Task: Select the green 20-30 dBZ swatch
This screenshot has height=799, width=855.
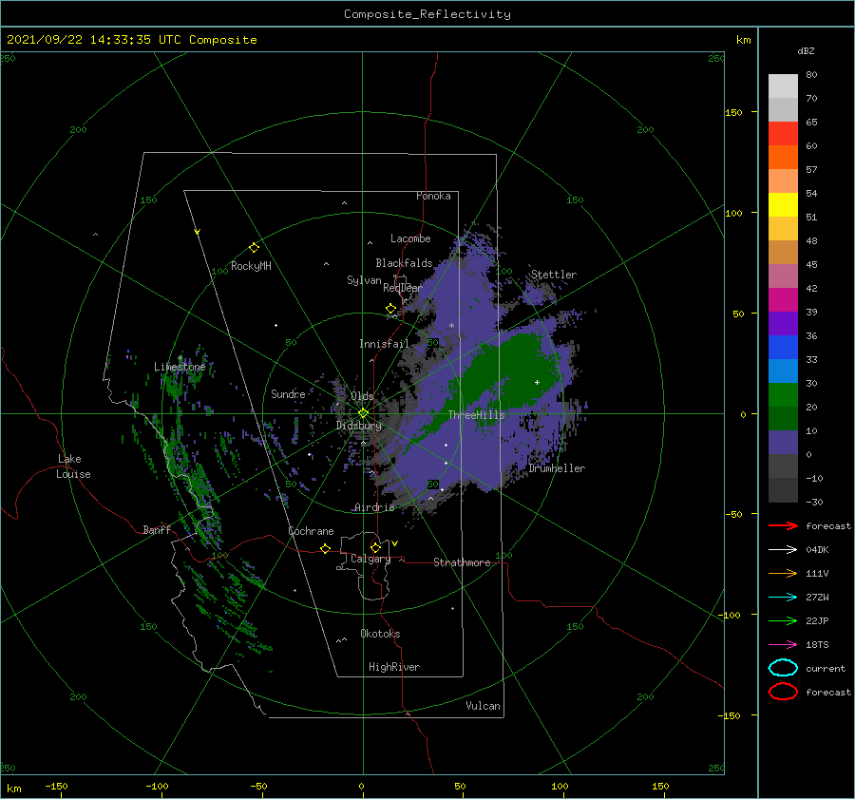Action: [783, 395]
